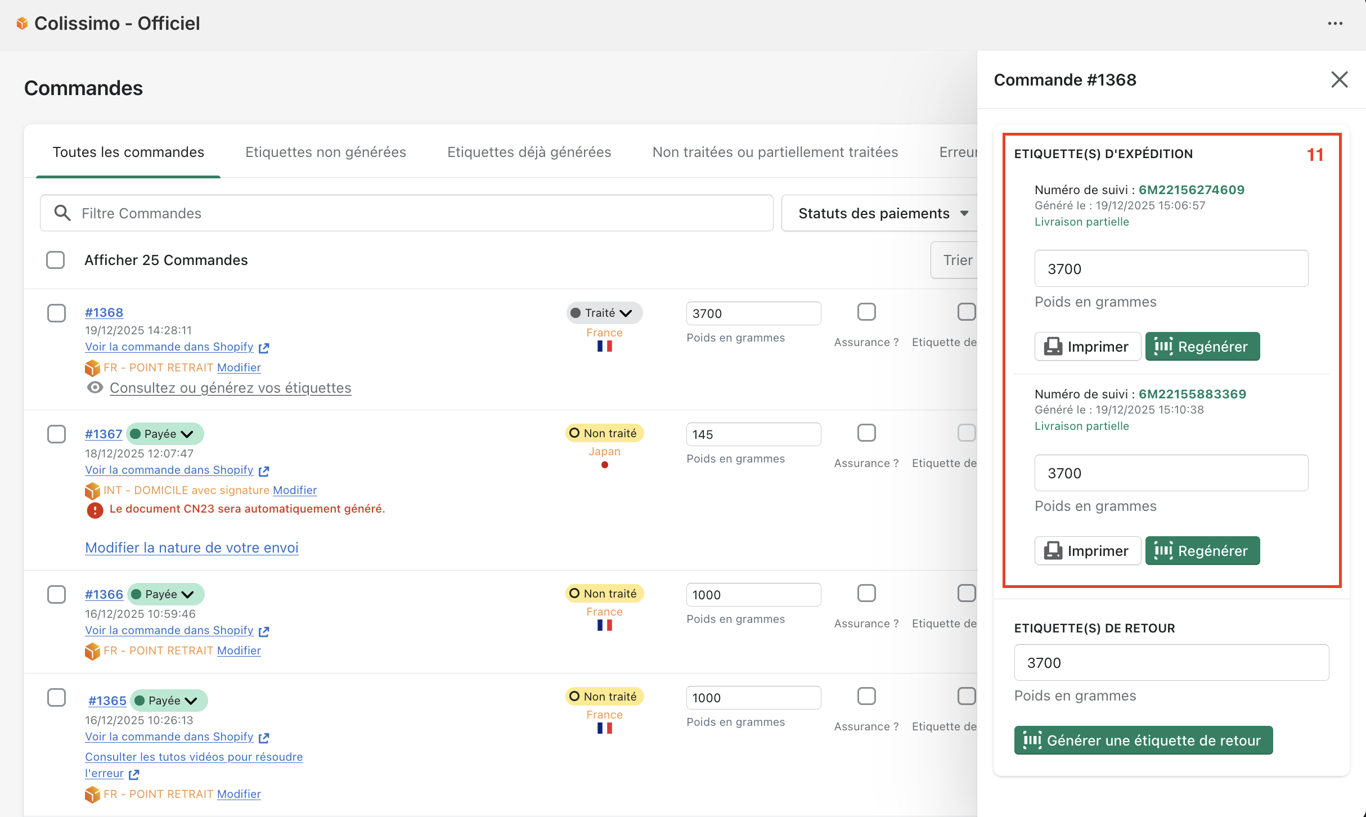The image size is (1366, 817).
Task: Switch to Etiquettes non générées tab
Action: coord(325,152)
